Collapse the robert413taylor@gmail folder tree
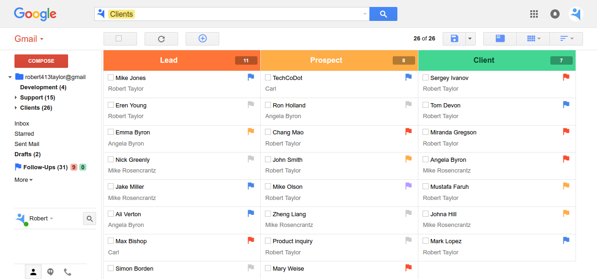 [10, 77]
